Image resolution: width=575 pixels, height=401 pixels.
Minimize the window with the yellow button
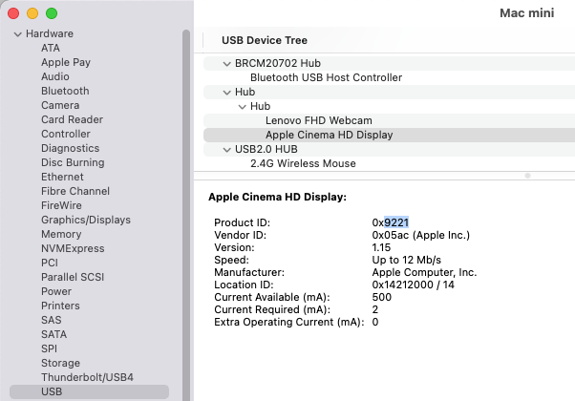tap(32, 13)
